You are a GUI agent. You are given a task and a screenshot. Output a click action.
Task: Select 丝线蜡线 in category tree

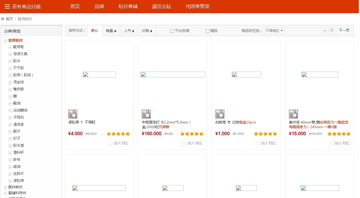(x=20, y=110)
